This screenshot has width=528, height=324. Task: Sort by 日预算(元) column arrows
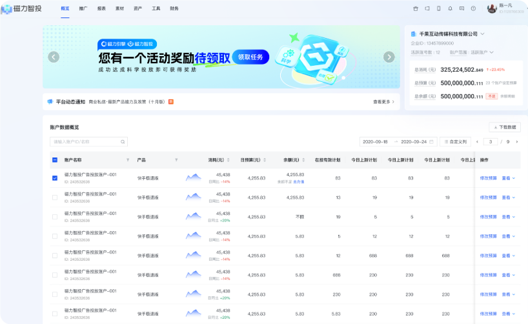pos(265,160)
